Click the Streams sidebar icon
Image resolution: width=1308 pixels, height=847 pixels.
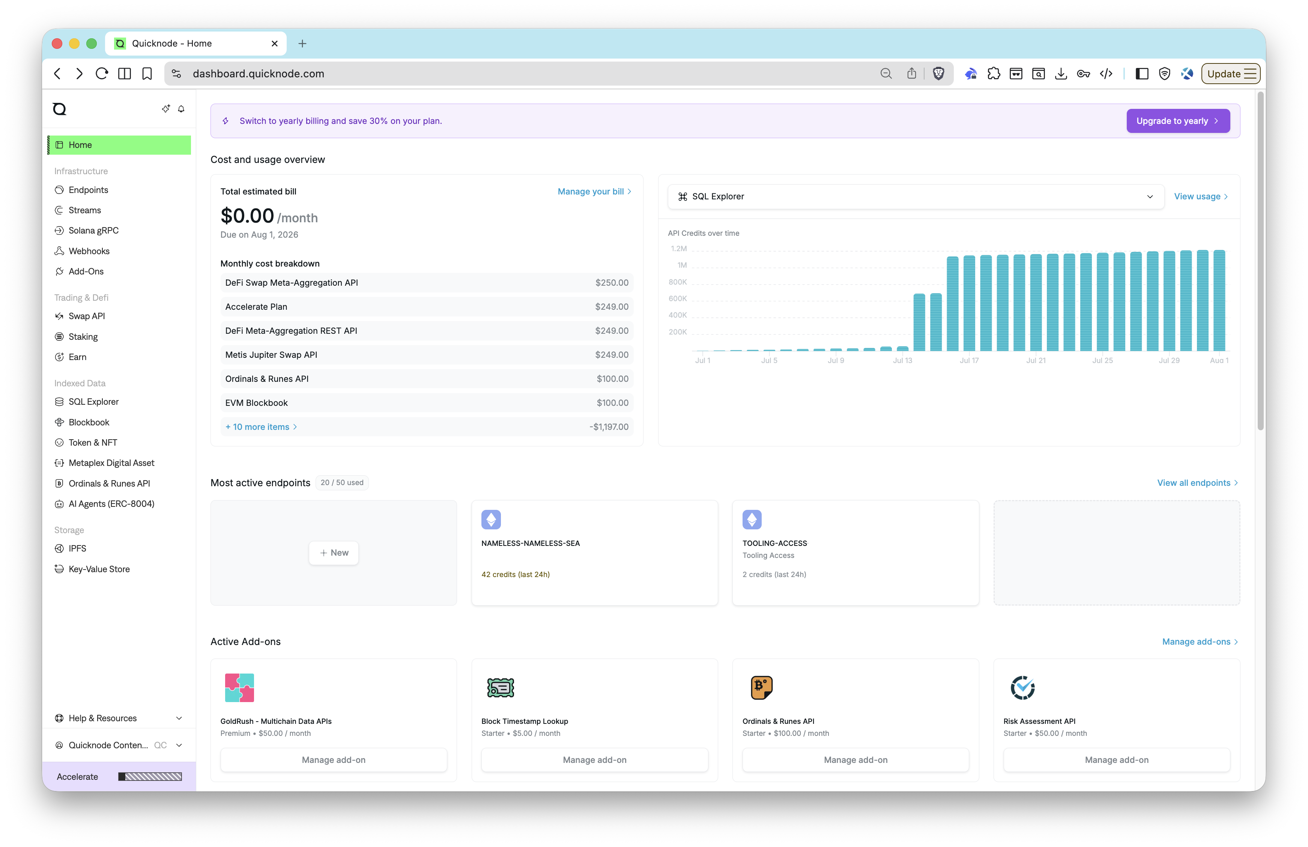click(59, 210)
